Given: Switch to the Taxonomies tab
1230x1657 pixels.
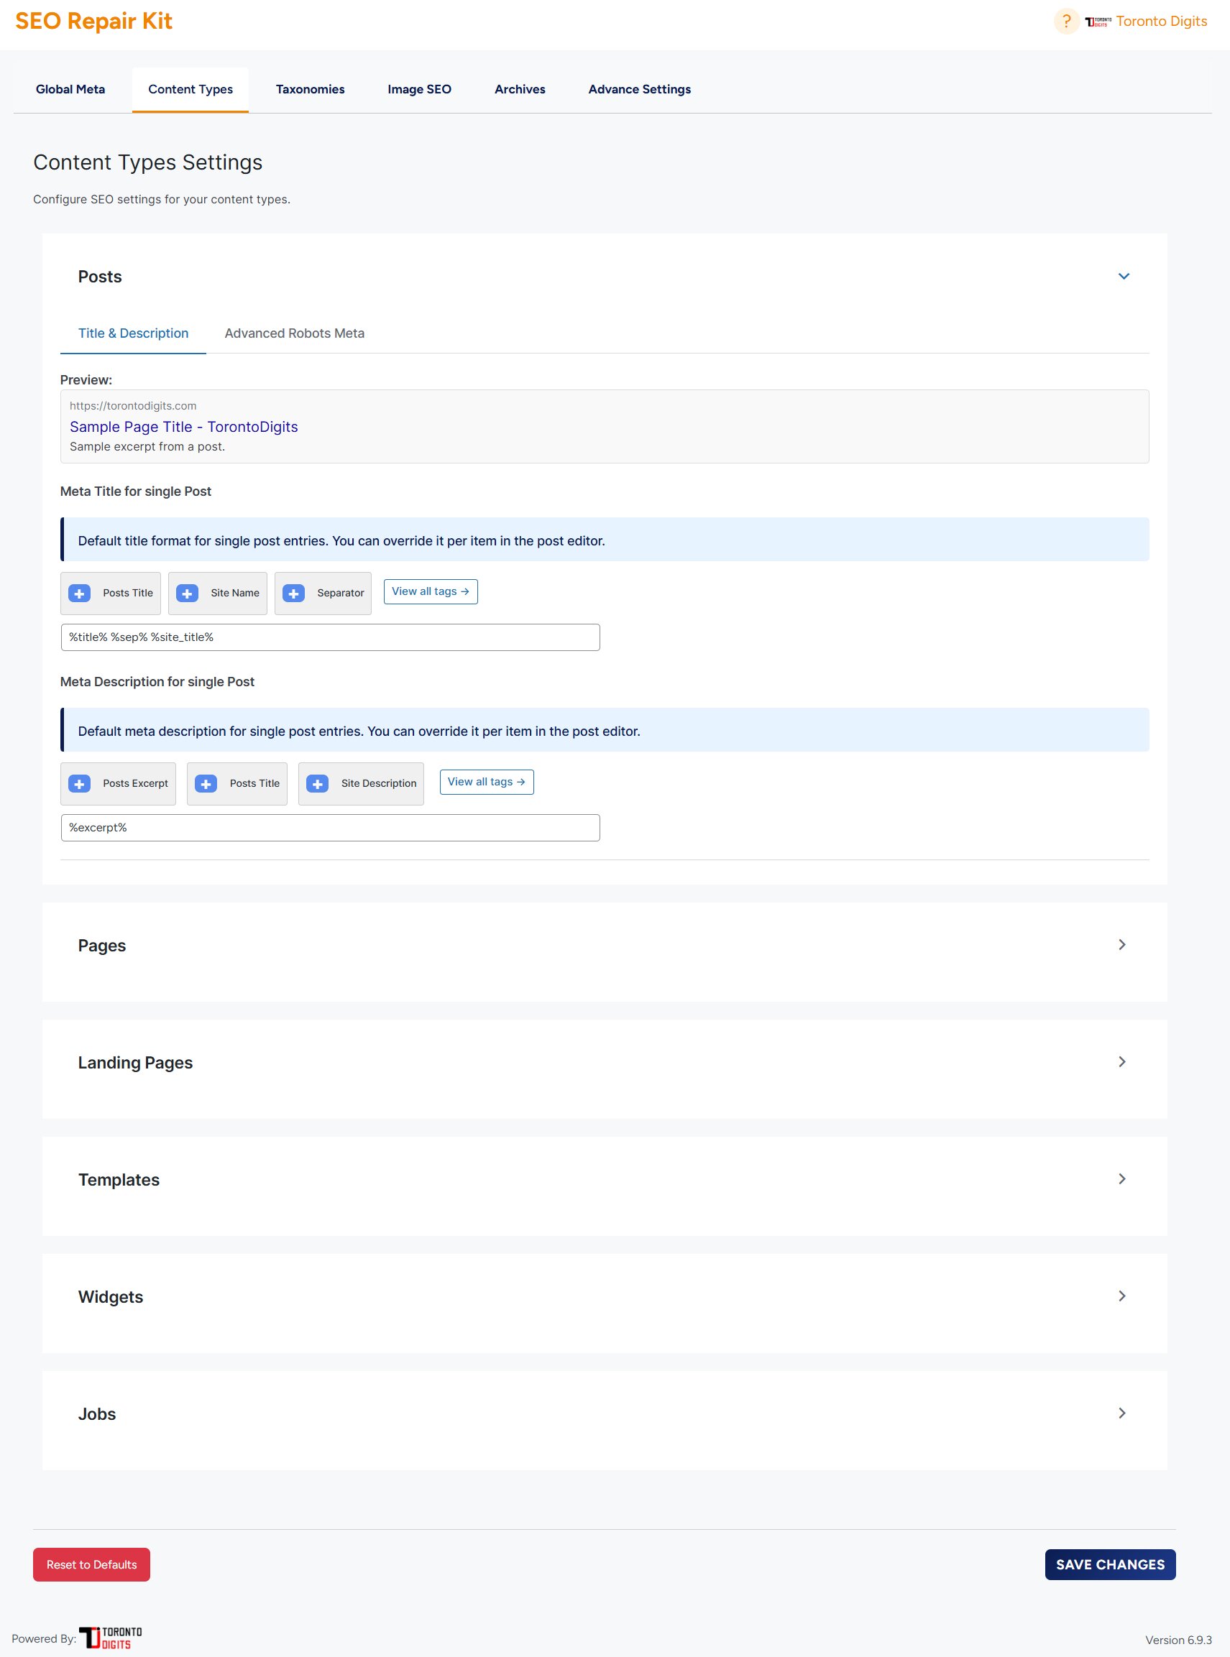Looking at the screenshot, I should [310, 89].
